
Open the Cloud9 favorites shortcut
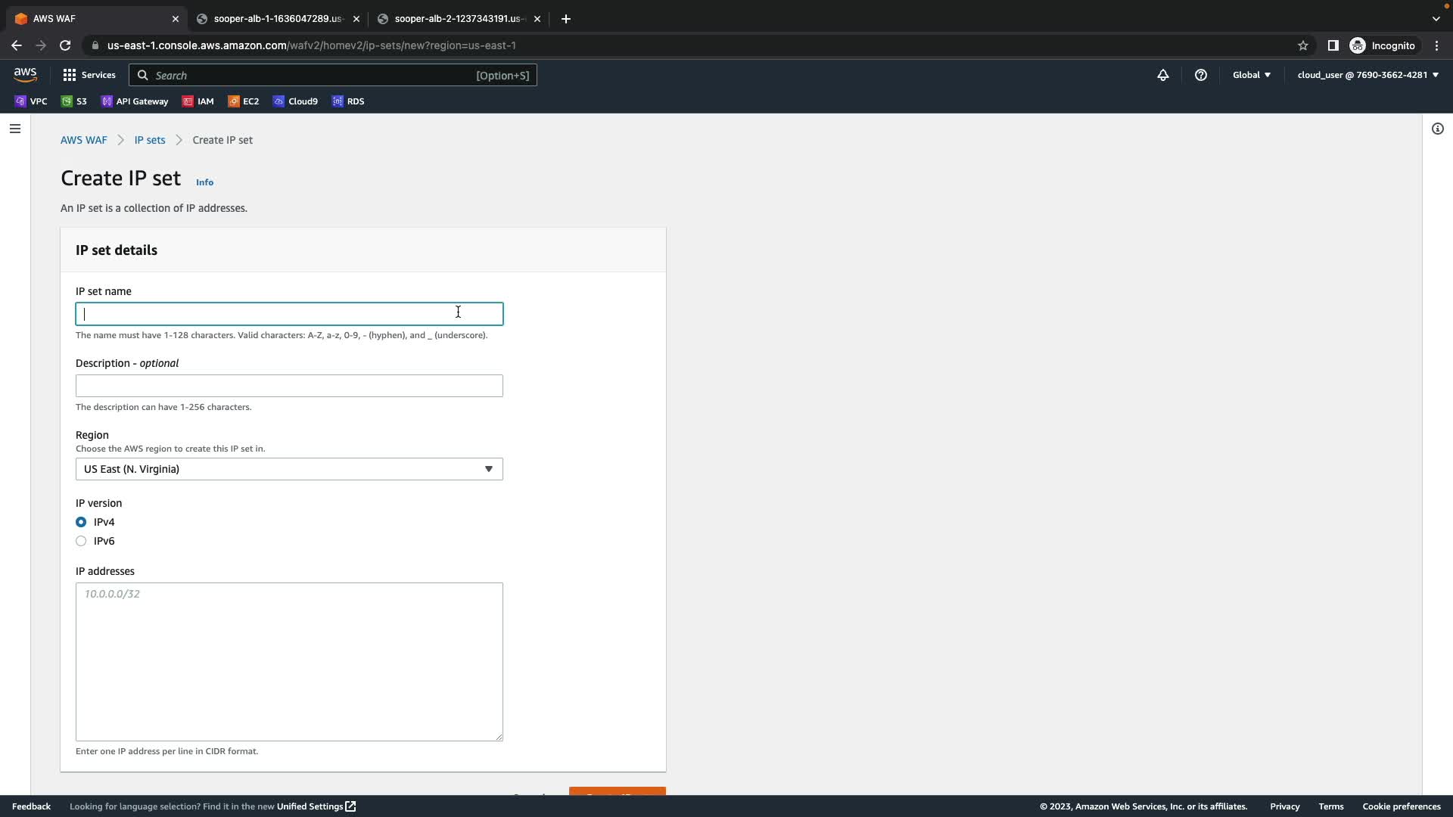click(x=296, y=101)
